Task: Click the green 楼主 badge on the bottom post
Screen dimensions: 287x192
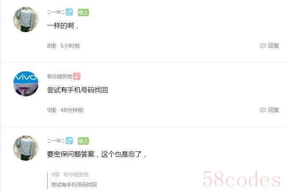Action: 83,141
